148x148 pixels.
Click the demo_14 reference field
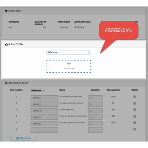44,111
